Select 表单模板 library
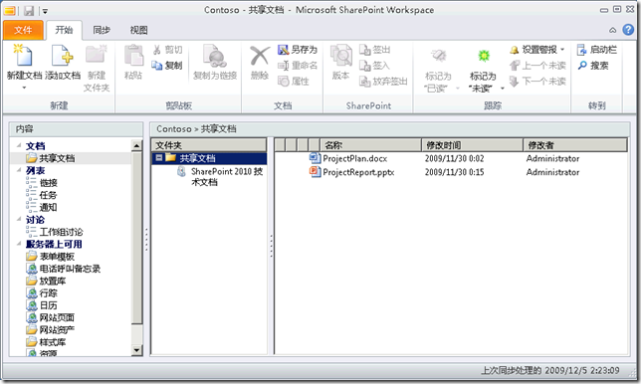Viewport: 641px width, 384px height. tap(57, 257)
